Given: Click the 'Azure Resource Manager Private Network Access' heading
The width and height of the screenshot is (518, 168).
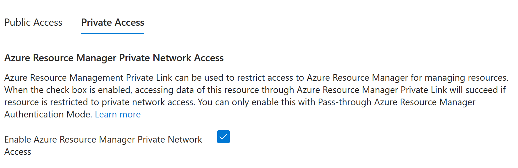Looking at the screenshot, I should [x=114, y=58].
